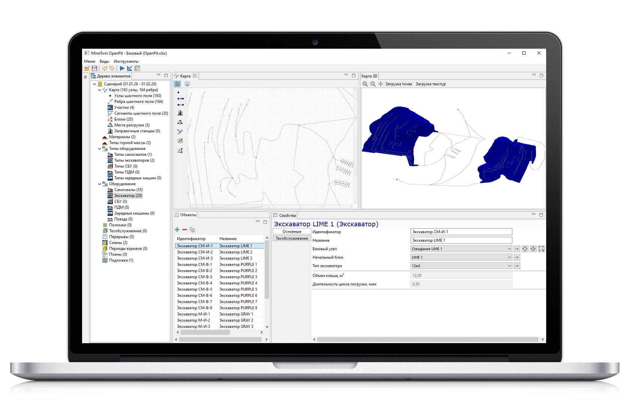The image size is (630, 420).
Task: Zoom in on the 3D map
Action: [x=365, y=84]
